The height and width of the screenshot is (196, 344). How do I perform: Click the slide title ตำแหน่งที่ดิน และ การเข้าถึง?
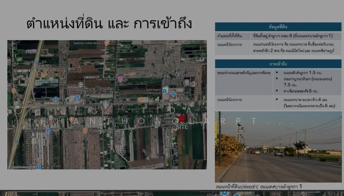coord(109,23)
